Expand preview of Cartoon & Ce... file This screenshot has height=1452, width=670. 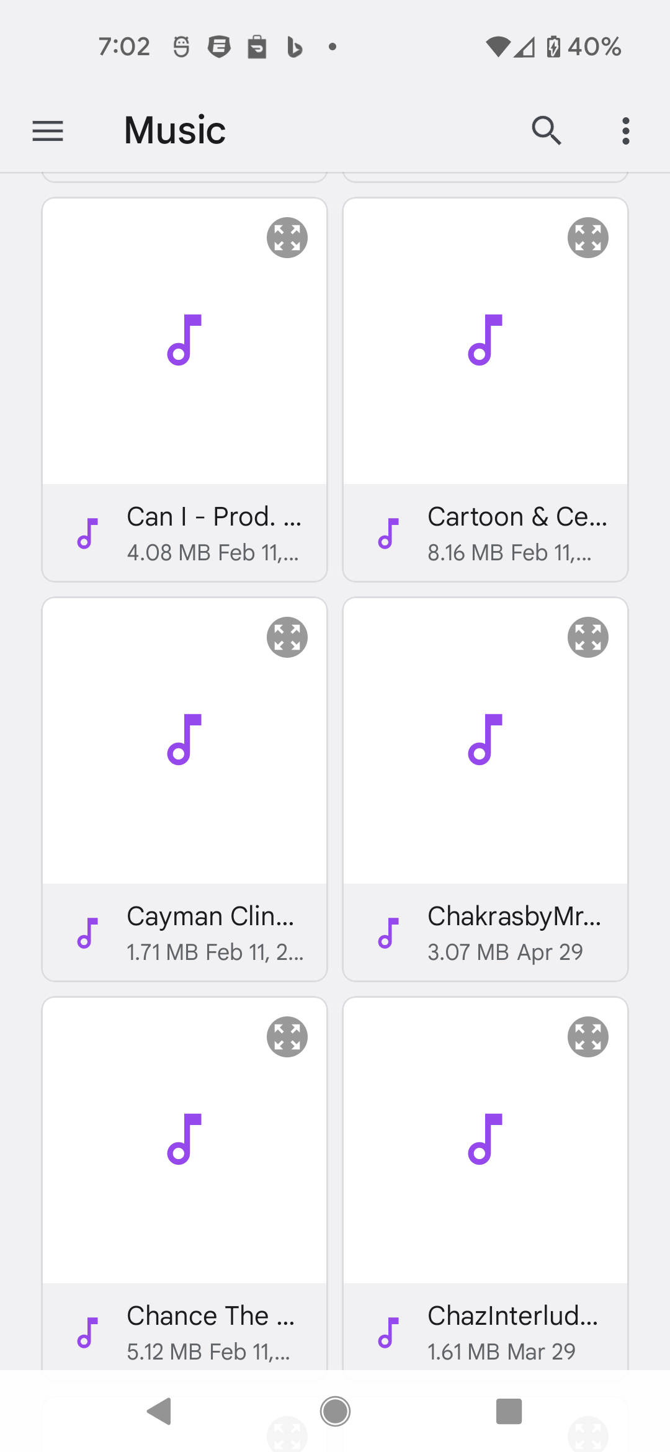(588, 238)
